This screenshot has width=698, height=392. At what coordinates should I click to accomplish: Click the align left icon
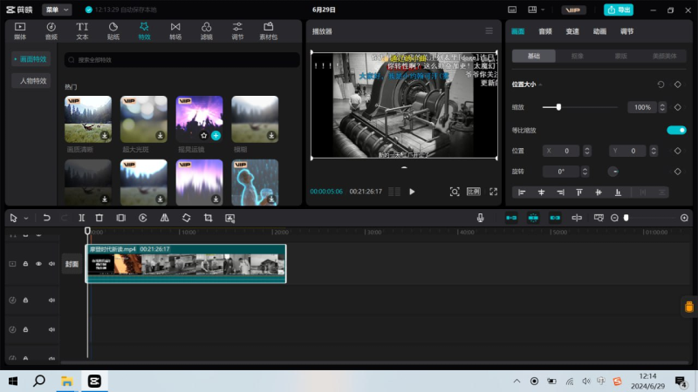(522, 192)
